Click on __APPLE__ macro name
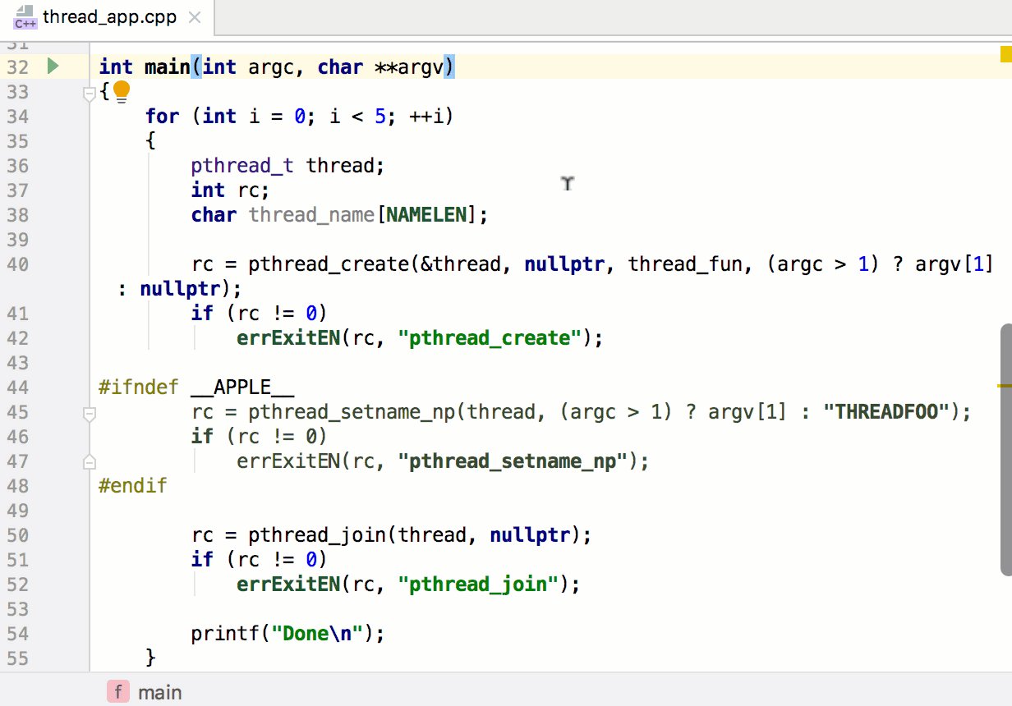The height and width of the screenshot is (706, 1012). tap(242, 387)
